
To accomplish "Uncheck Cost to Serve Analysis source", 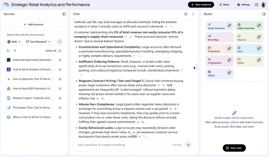I will click(x=60, y=69).
